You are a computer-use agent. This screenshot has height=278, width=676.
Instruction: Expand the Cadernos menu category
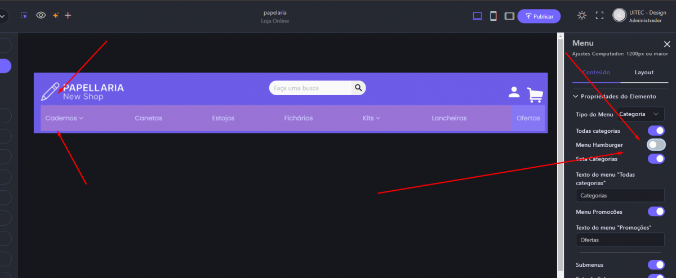coord(64,118)
